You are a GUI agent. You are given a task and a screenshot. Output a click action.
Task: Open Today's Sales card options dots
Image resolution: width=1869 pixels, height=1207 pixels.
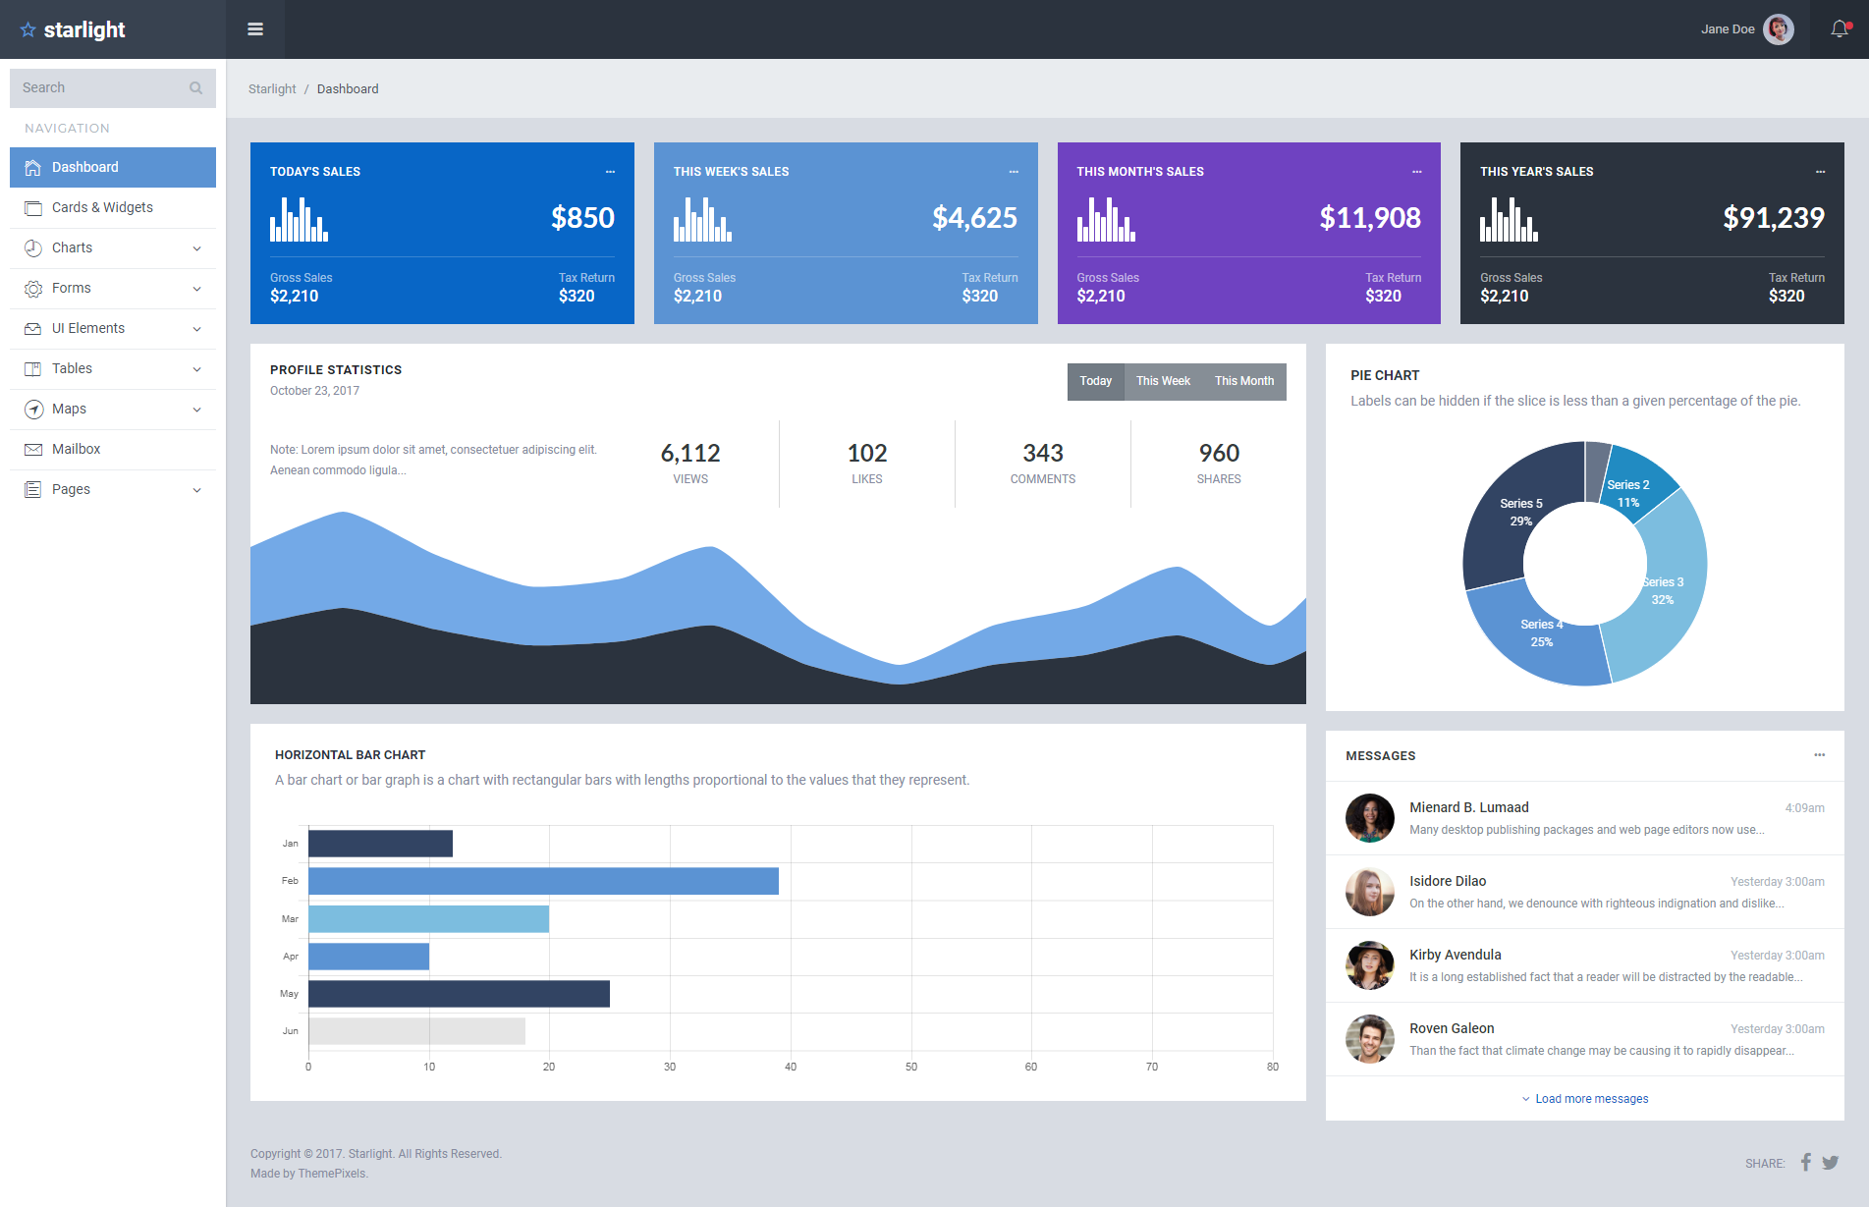610,172
